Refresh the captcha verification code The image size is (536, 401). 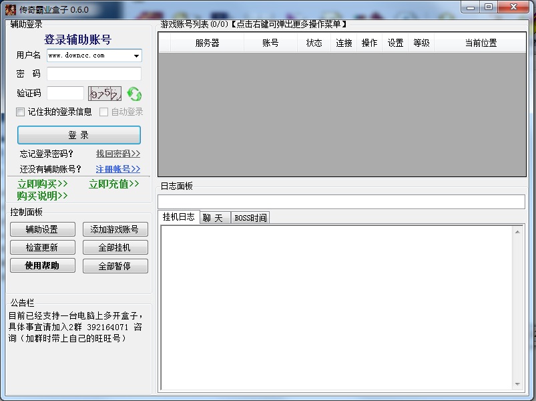(x=133, y=95)
